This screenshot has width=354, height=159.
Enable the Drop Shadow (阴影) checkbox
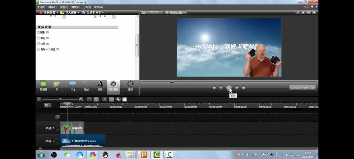[x=39, y=32]
